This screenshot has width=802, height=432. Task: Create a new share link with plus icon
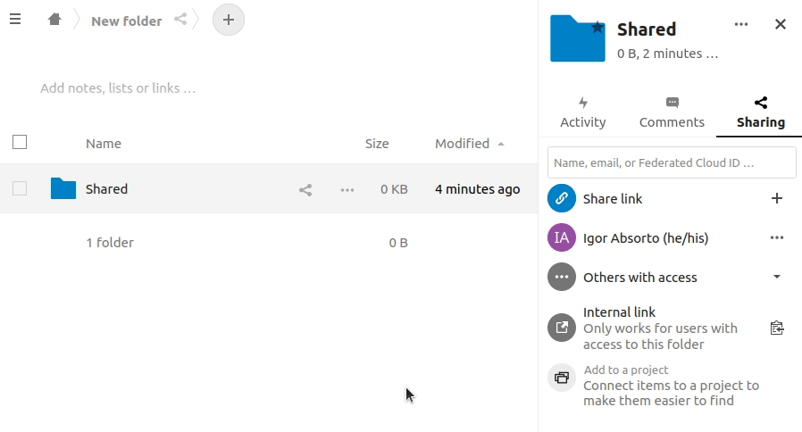click(x=776, y=198)
